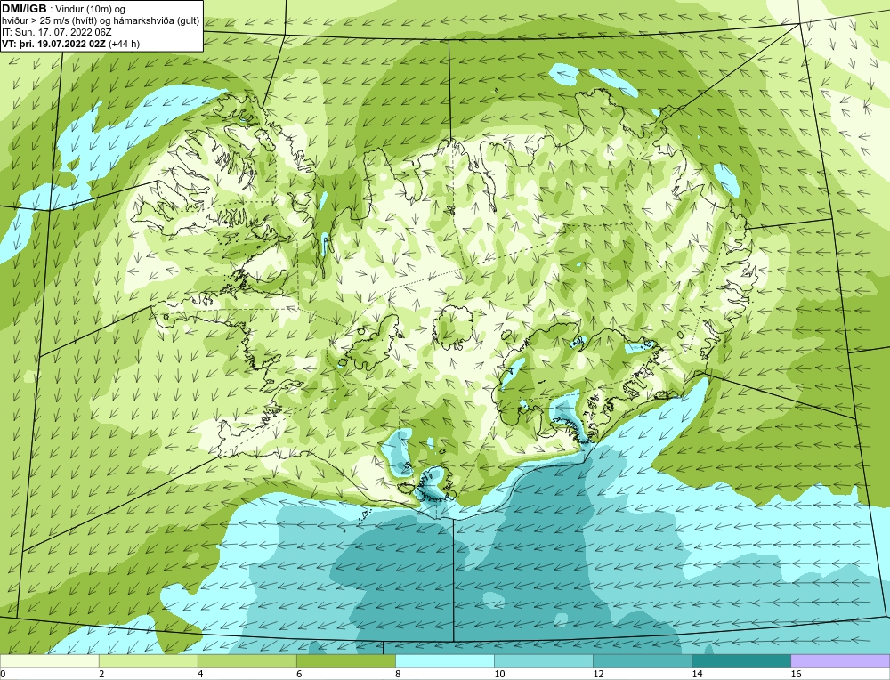Click the 2–4 m/s legend color swatch
This screenshot has width=890, height=680.
(x=148, y=660)
